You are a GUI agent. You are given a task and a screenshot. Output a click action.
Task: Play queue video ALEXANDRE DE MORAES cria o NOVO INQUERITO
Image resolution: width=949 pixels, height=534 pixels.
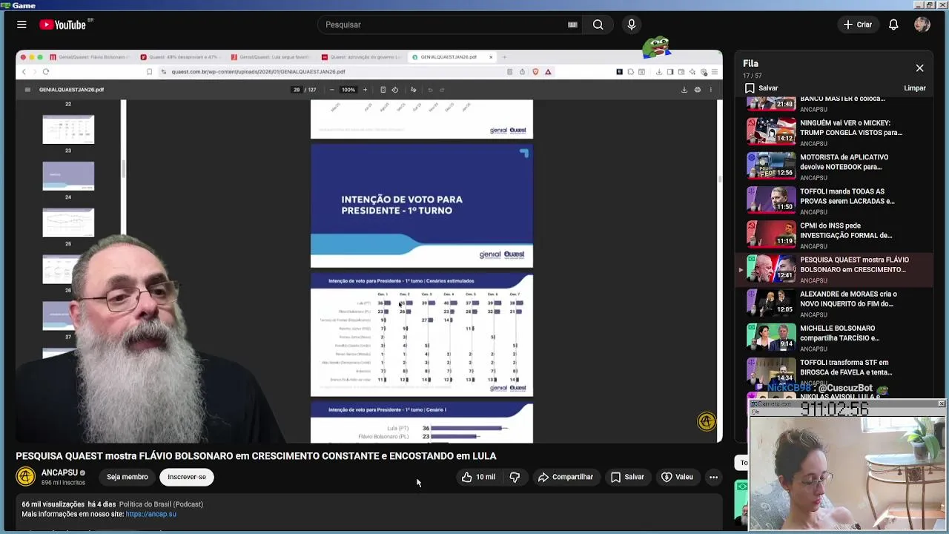coord(834,303)
